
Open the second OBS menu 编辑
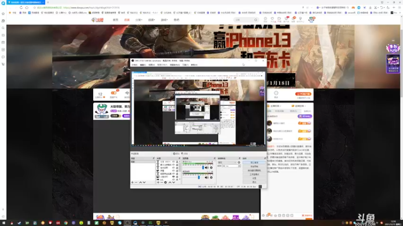pyautogui.click(x=143, y=65)
